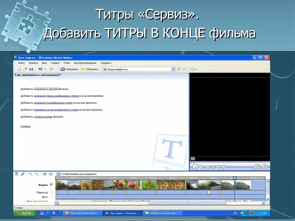
Task: Switch to storyboard view via Отображение раскадровки
Action: click(x=77, y=174)
